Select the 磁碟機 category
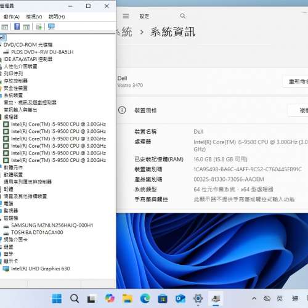The width and height of the screenshot is (308, 308). pos(11,218)
